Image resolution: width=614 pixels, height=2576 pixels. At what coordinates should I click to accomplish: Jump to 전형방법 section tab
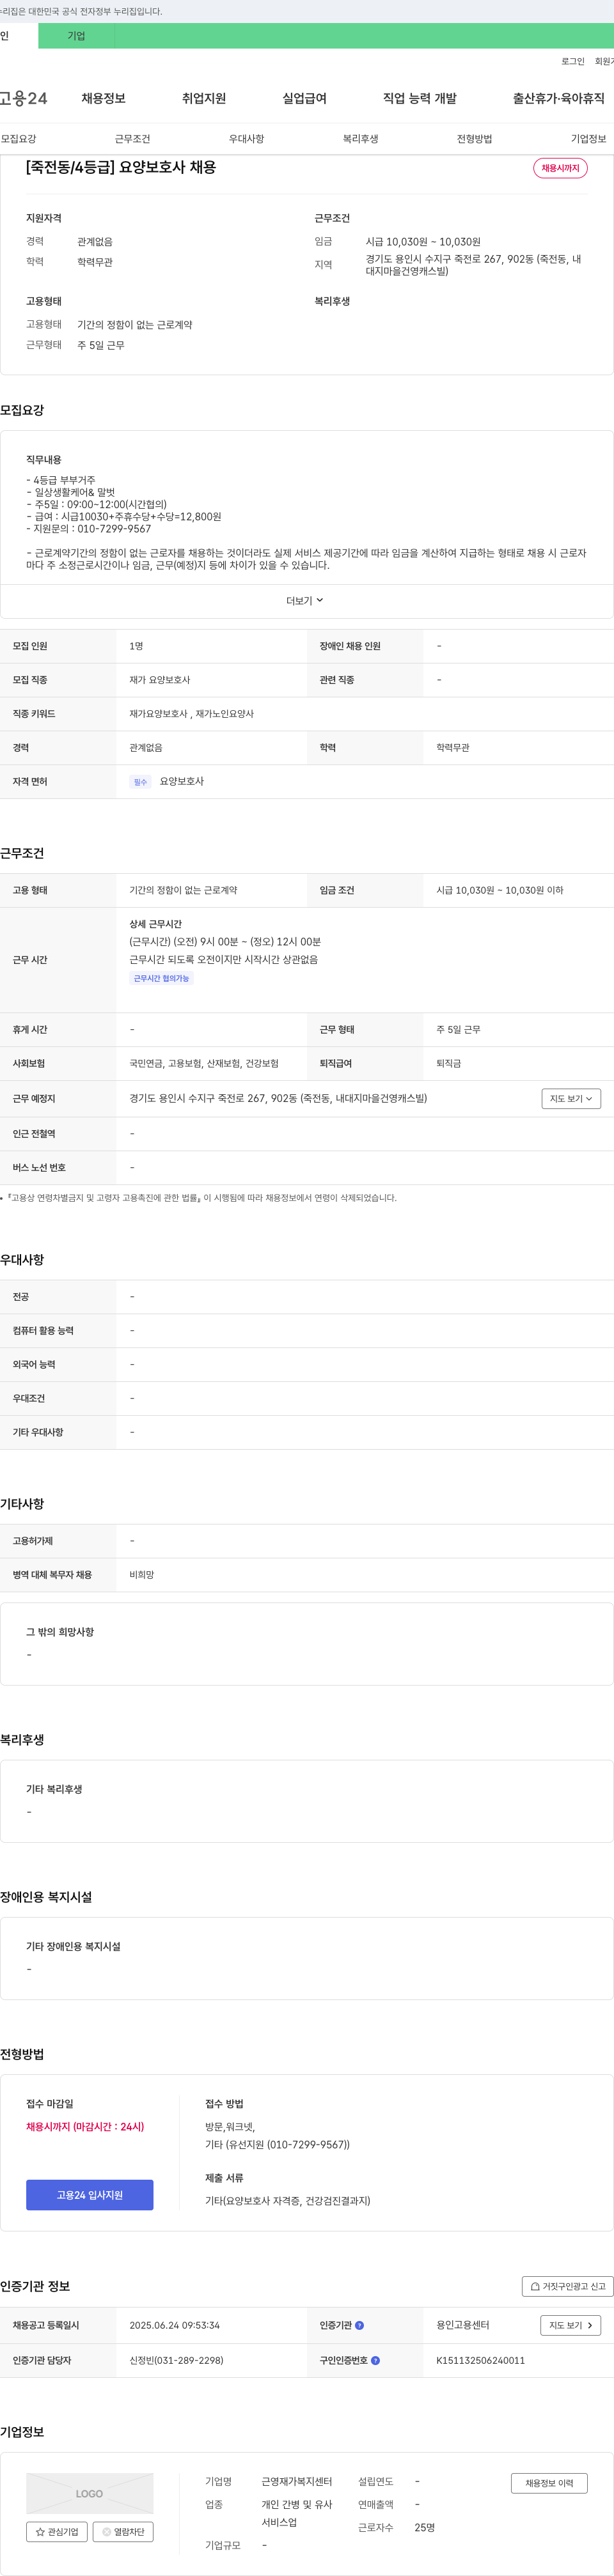tap(474, 139)
